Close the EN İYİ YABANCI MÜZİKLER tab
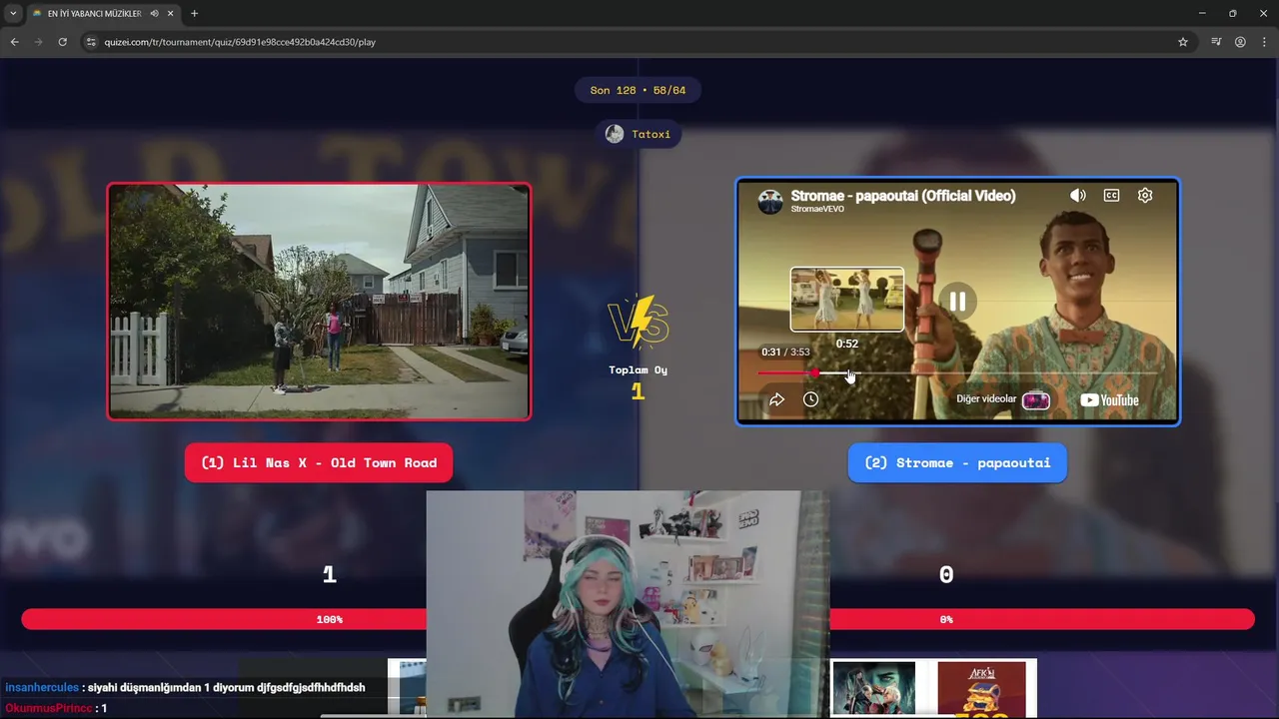The width and height of the screenshot is (1279, 719). coord(171,13)
